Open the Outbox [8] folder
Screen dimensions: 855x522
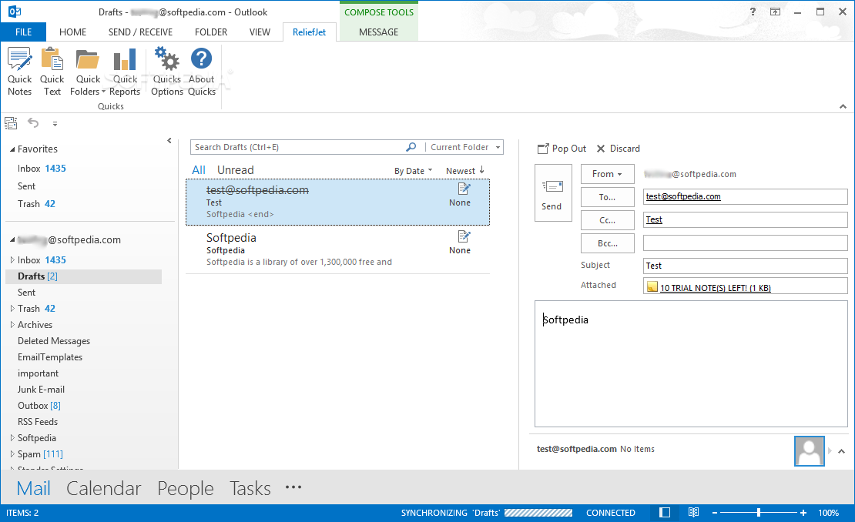point(39,406)
